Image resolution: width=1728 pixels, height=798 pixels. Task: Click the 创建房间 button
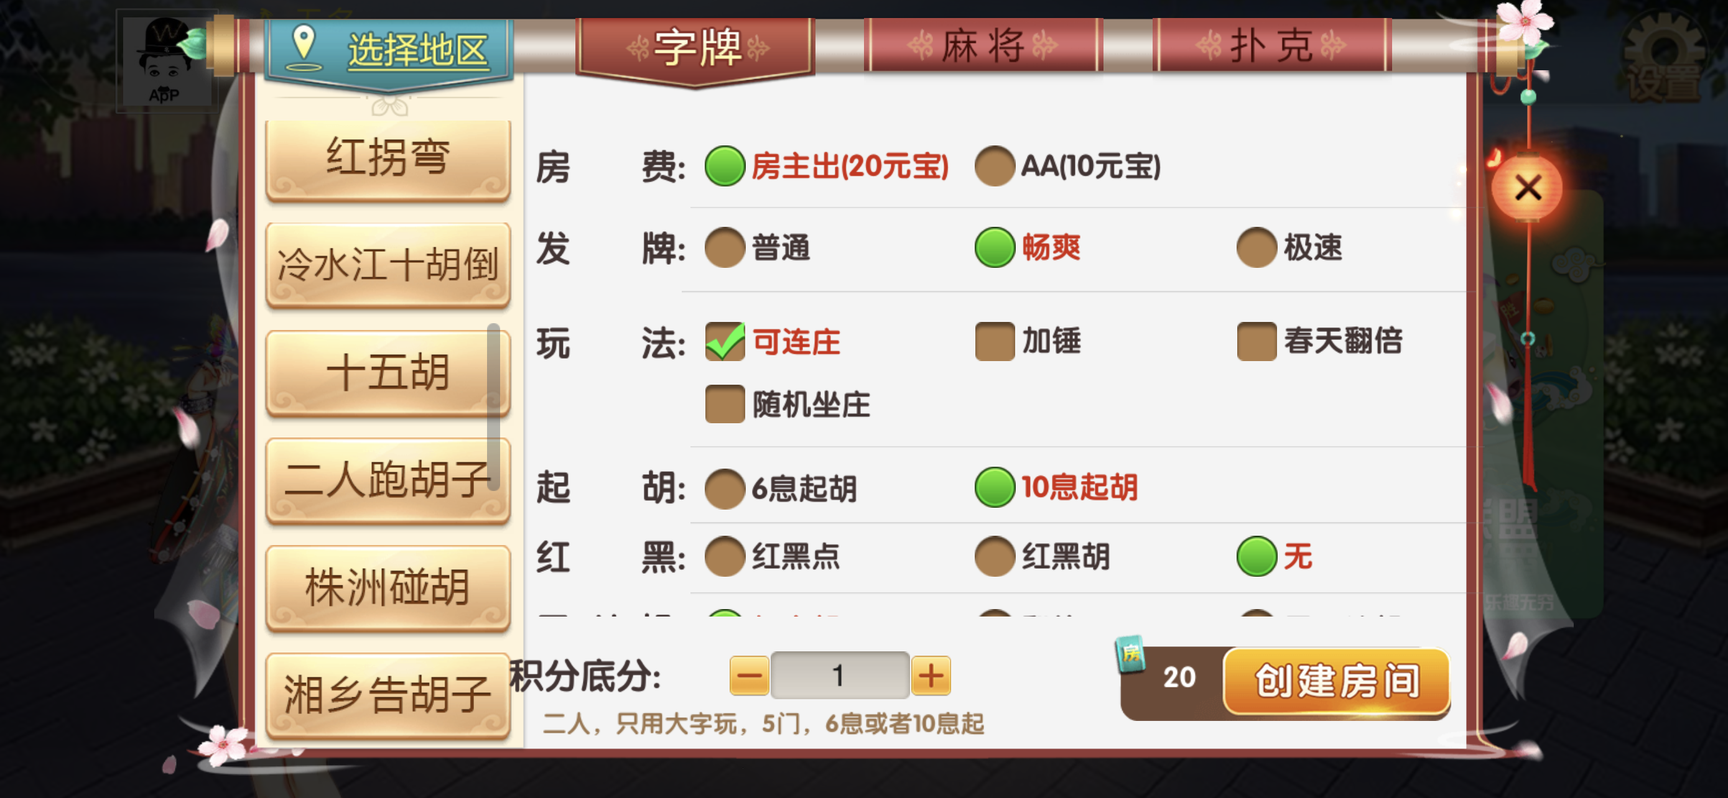tap(1336, 681)
